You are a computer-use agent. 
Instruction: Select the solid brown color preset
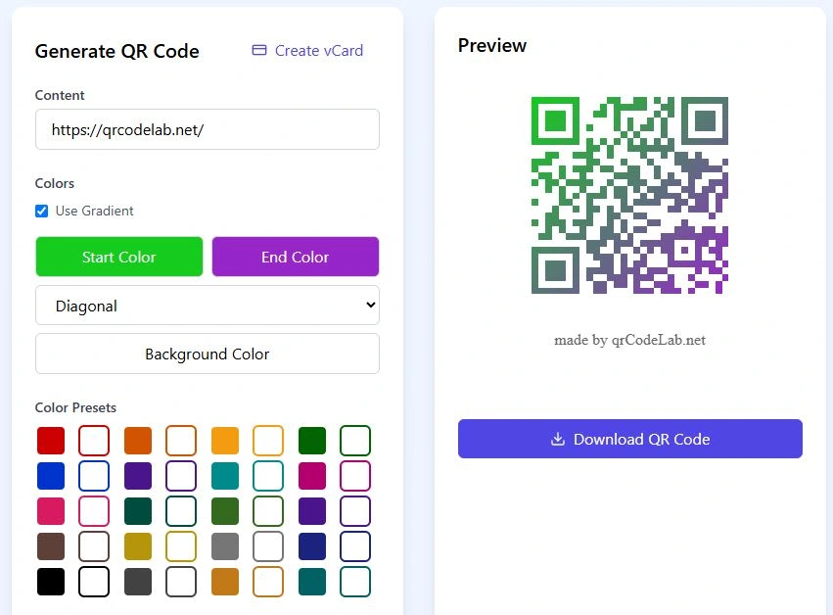(51, 546)
